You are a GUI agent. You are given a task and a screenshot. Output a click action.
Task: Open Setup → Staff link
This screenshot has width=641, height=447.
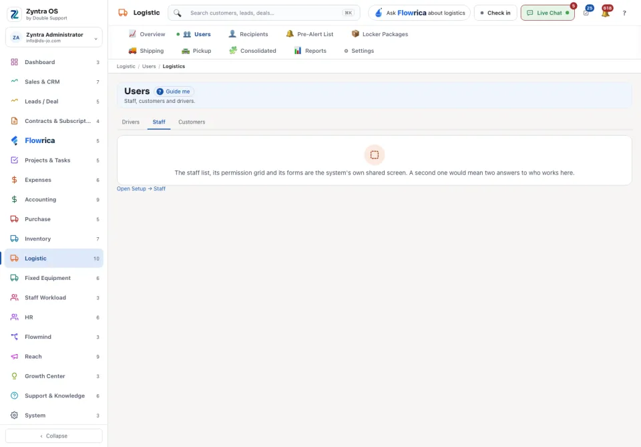coord(141,188)
